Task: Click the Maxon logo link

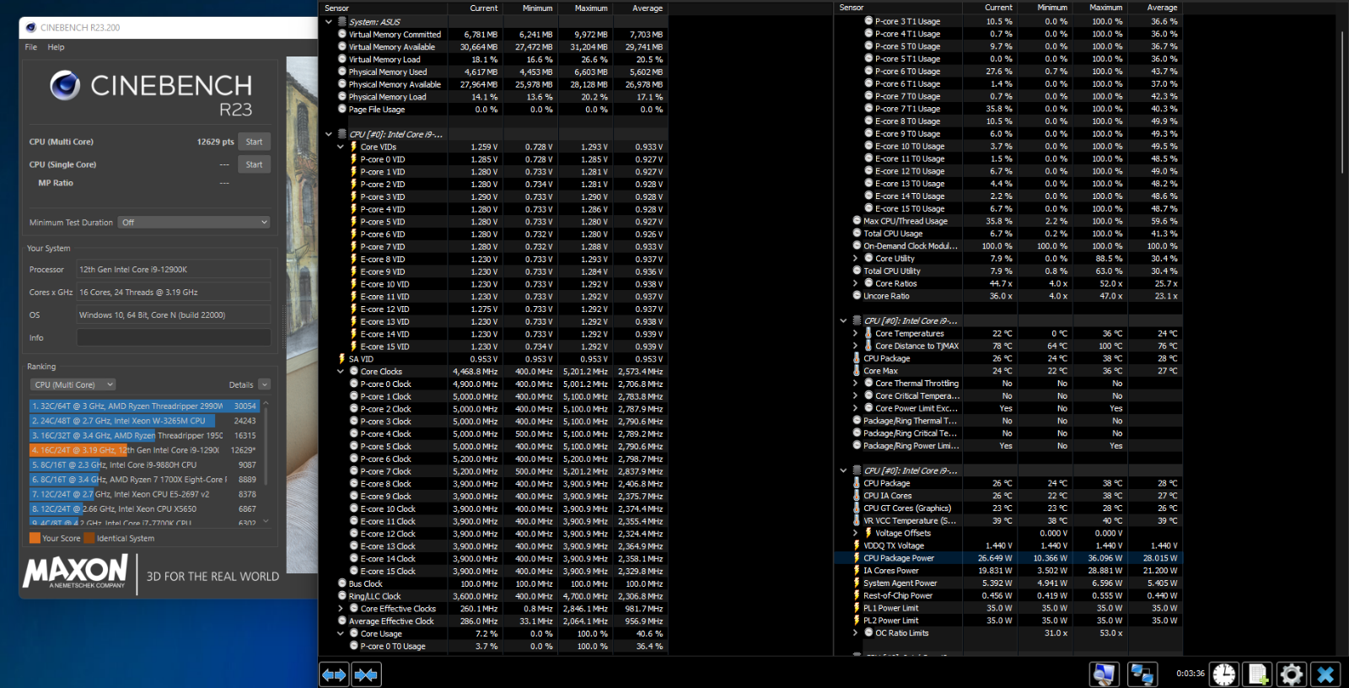Action: pos(76,571)
